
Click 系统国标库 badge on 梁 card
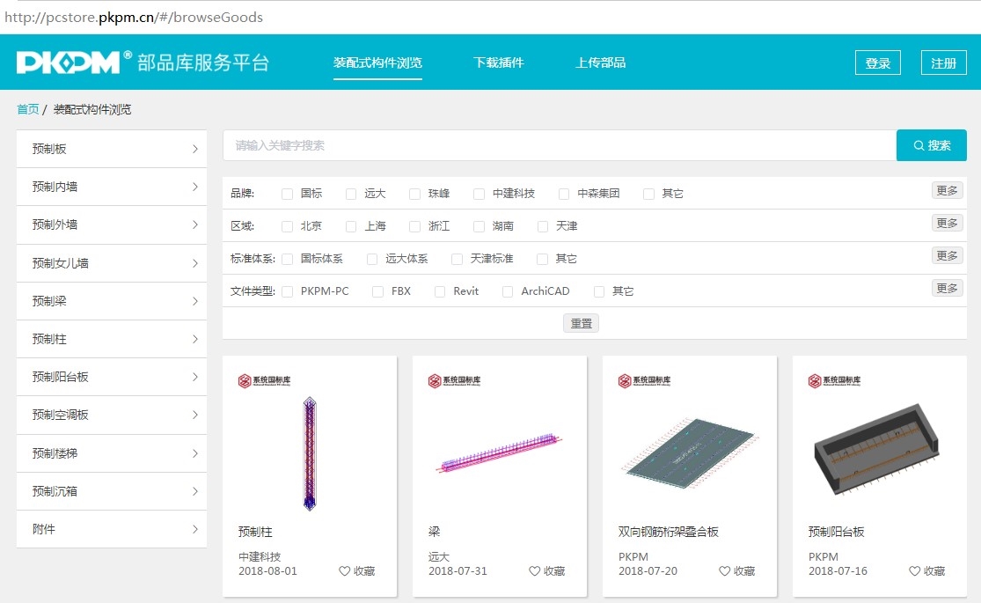[455, 381]
